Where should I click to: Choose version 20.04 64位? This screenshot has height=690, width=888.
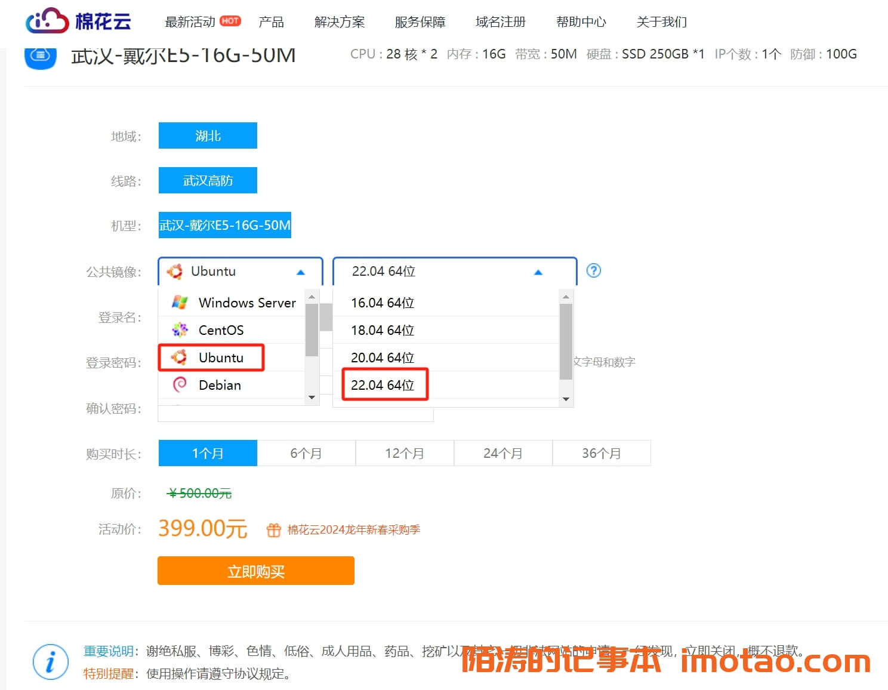click(446, 357)
